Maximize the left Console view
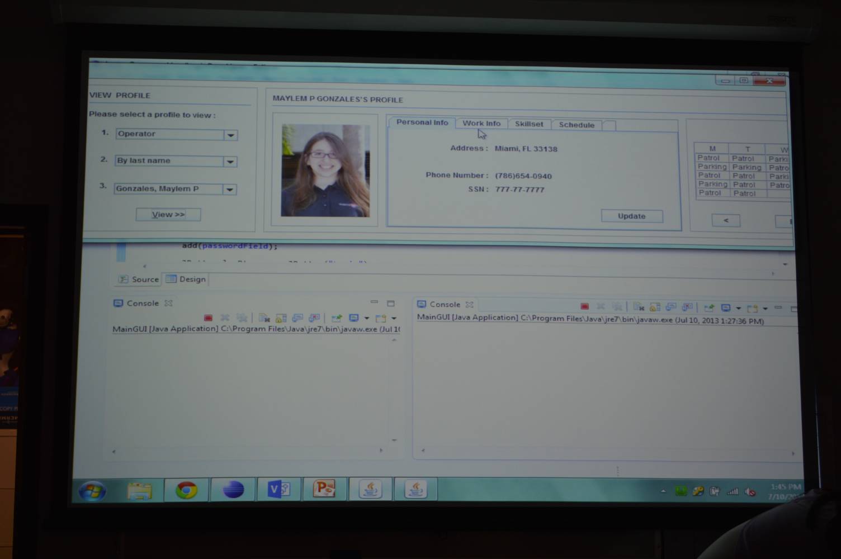The image size is (841, 559). [391, 303]
